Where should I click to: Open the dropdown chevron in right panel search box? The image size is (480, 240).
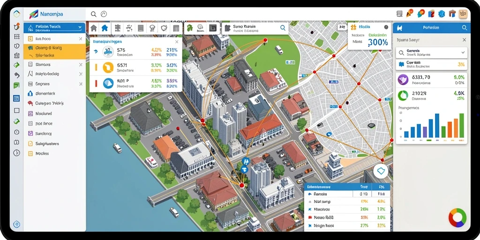(463, 52)
